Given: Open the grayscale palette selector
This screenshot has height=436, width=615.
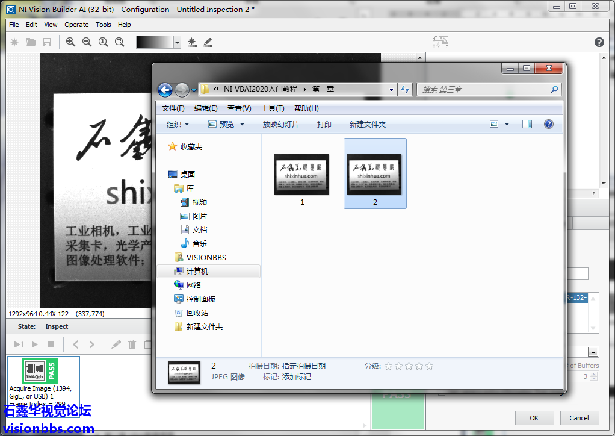Looking at the screenshot, I should (176, 42).
